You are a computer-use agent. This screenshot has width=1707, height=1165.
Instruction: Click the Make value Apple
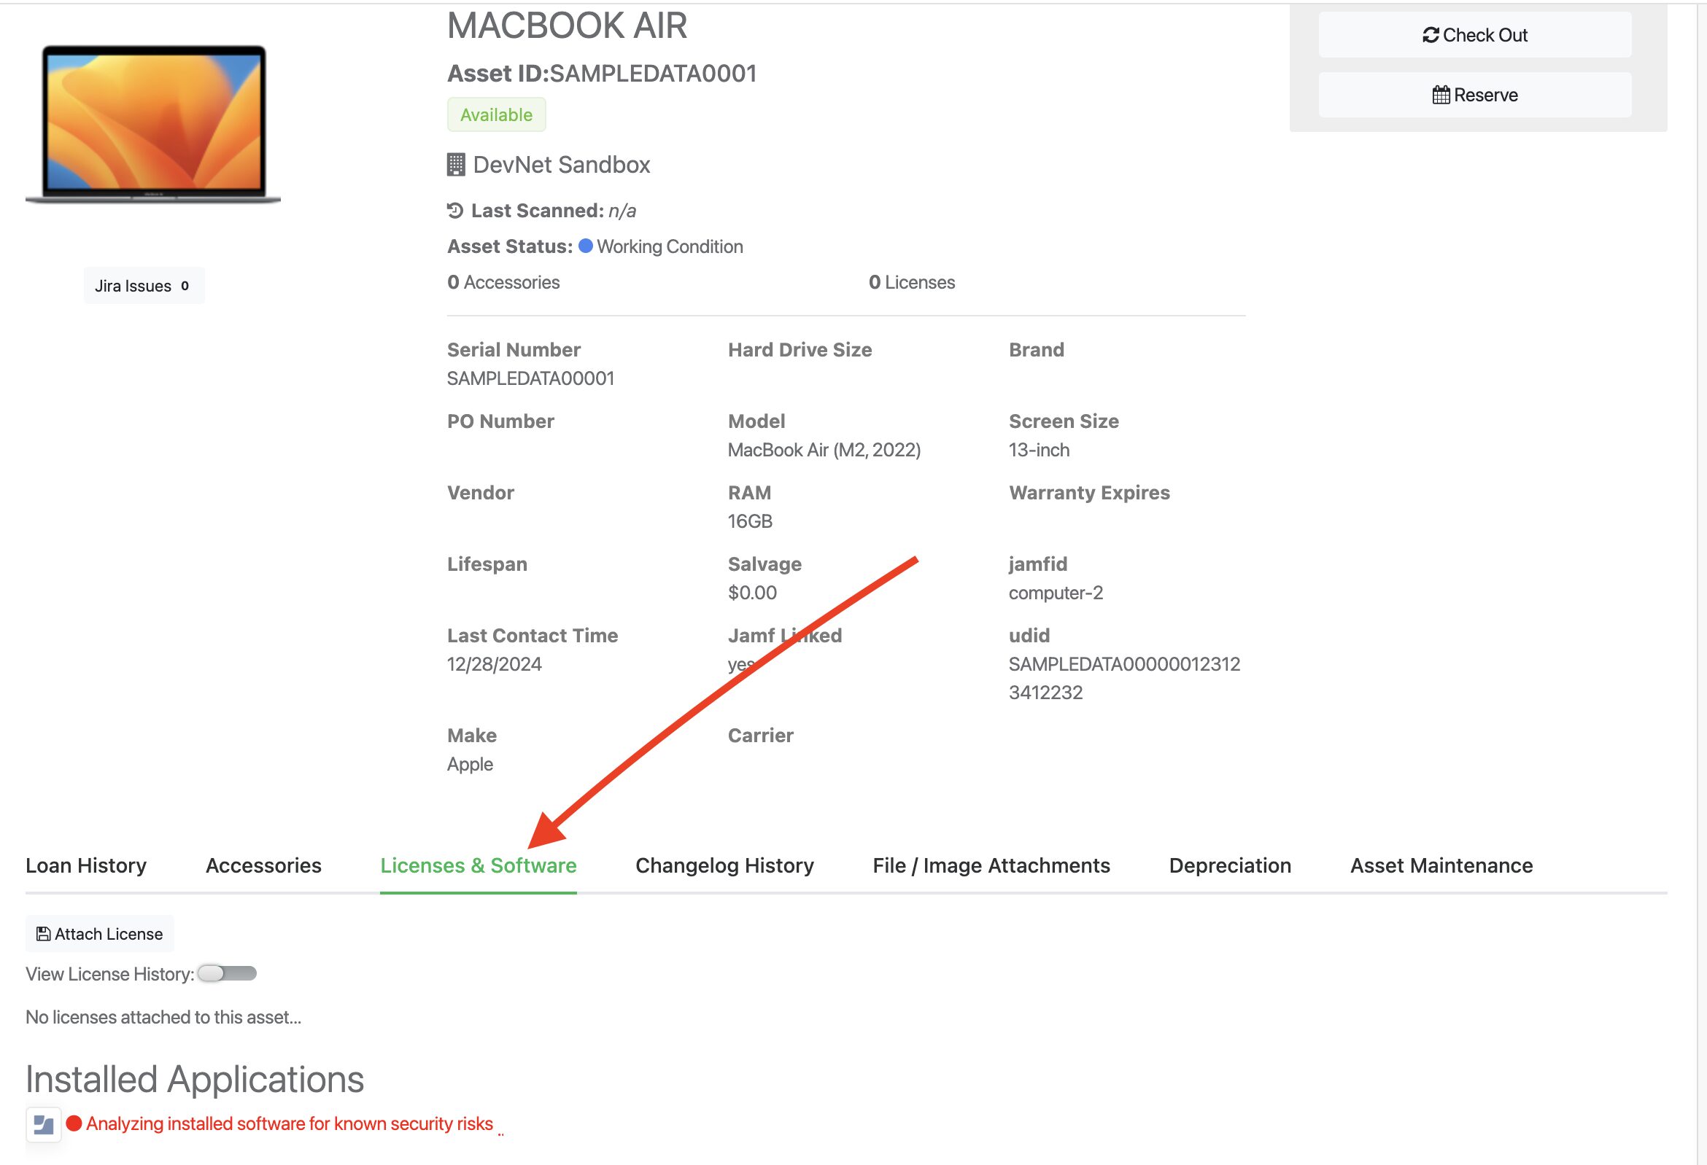click(x=470, y=764)
